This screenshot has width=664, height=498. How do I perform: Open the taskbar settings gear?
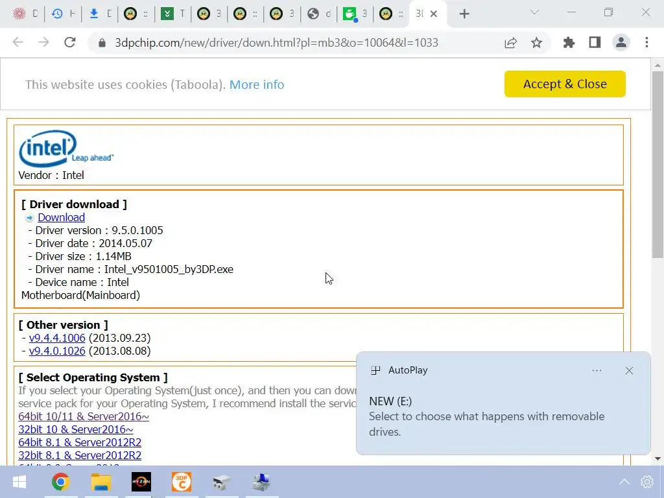coord(646,482)
